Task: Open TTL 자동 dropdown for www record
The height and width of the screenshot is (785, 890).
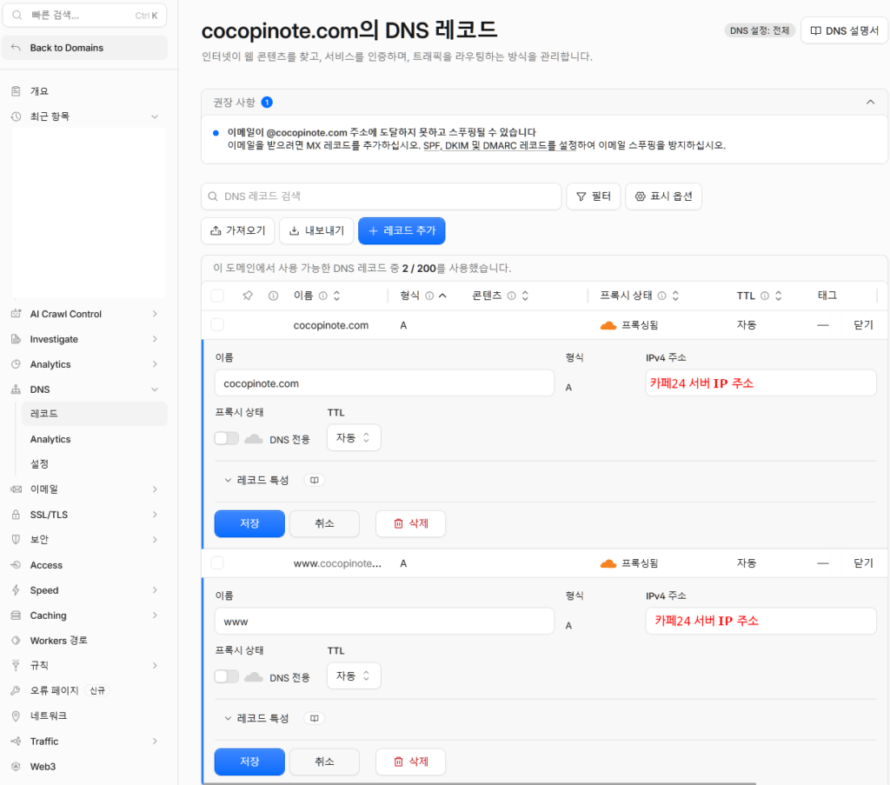Action: tap(353, 676)
